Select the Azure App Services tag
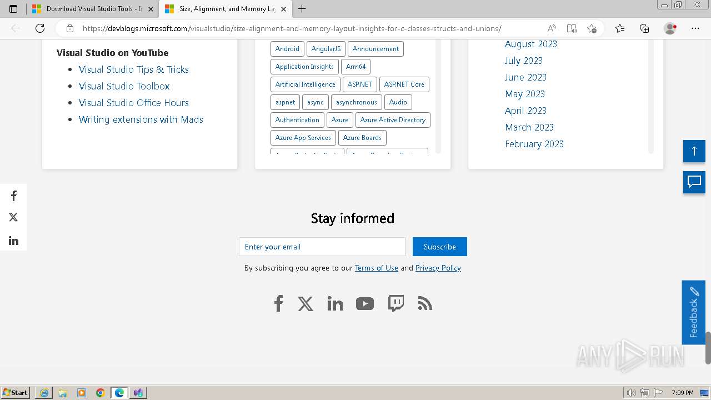 click(x=303, y=138)
